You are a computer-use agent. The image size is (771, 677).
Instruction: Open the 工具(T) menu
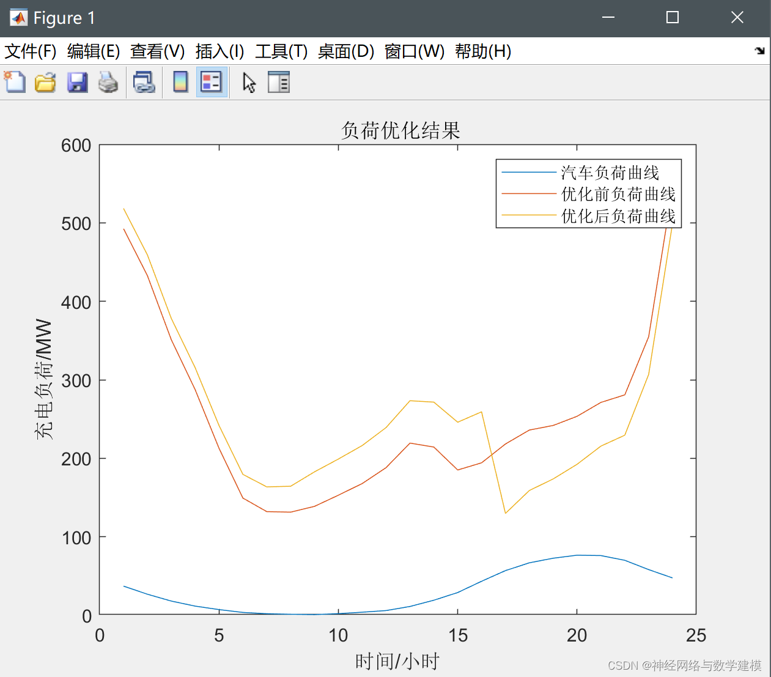281,51
